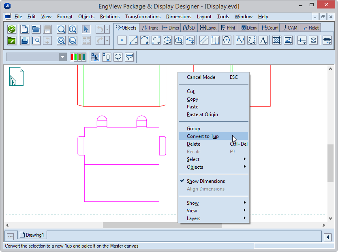Switch to the CAM tab
Image resolution: width=338 pixels, height=252 pixels.
tap(290, 28)
